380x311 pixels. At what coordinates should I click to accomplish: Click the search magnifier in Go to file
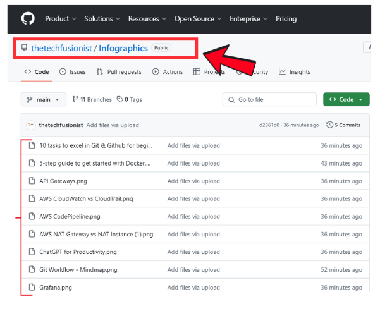click(231, 100)
